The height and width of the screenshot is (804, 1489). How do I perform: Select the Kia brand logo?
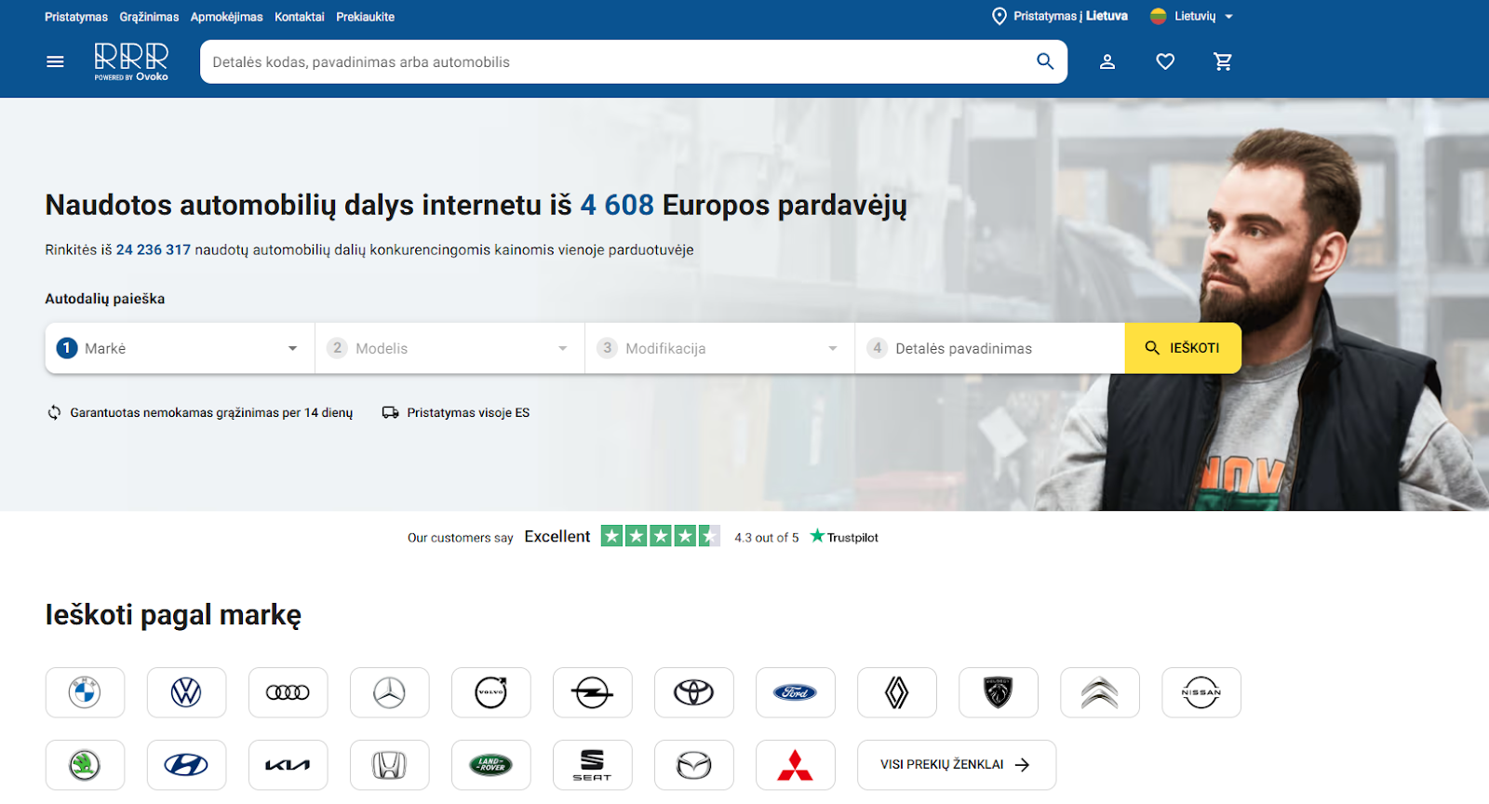(288, 765)
